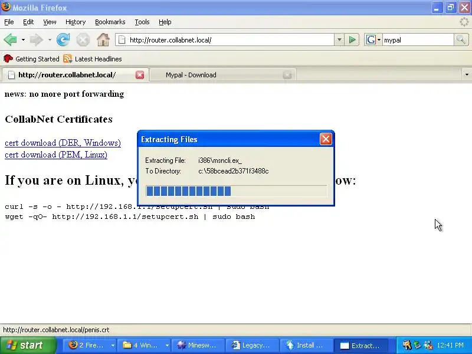Close the Mypal - Download tab
This screenshot has width=472, height=354.
(287, 75)
